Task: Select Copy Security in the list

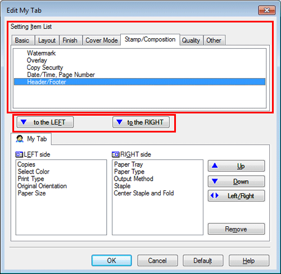Action: pyautogui.click(x=45, y=67)
